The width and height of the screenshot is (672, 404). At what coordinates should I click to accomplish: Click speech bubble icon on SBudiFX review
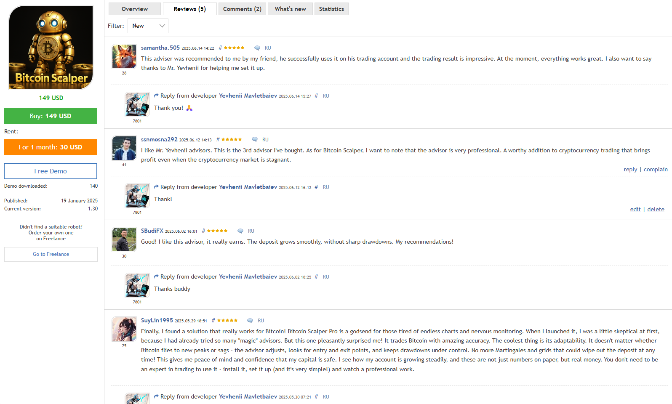click(x=240, y=231)
